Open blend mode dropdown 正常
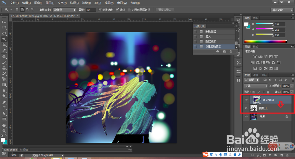The image size is (295, 159). (256, 86)
